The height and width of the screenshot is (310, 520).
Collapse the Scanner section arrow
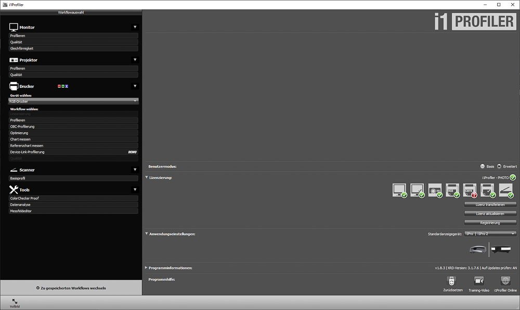[135, 170]
